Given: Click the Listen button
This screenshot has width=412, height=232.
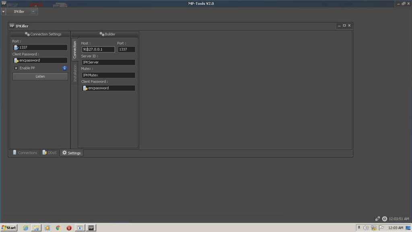Looking at the screenshot, I should [40, 77].
